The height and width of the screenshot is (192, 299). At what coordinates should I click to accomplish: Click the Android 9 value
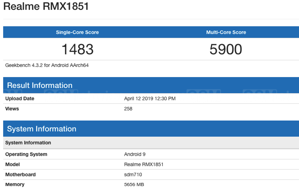click(135, 154)
